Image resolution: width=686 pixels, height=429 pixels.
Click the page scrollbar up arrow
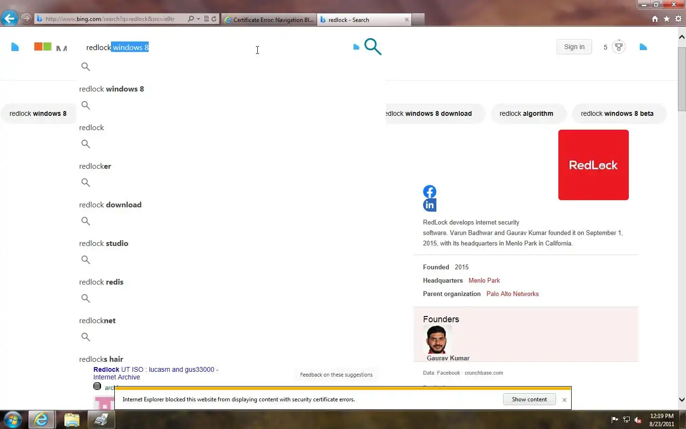682,37
